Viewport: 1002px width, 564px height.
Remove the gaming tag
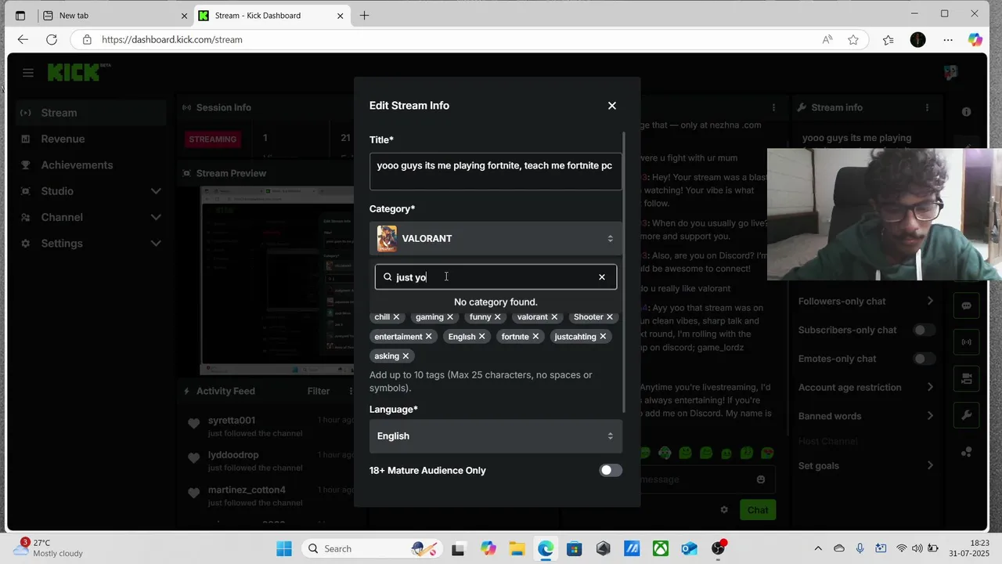pos(450,317)
